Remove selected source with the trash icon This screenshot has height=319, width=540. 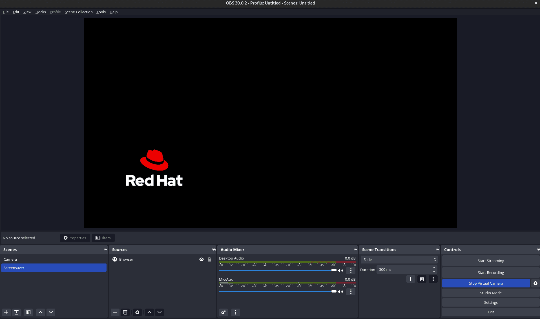125,312
